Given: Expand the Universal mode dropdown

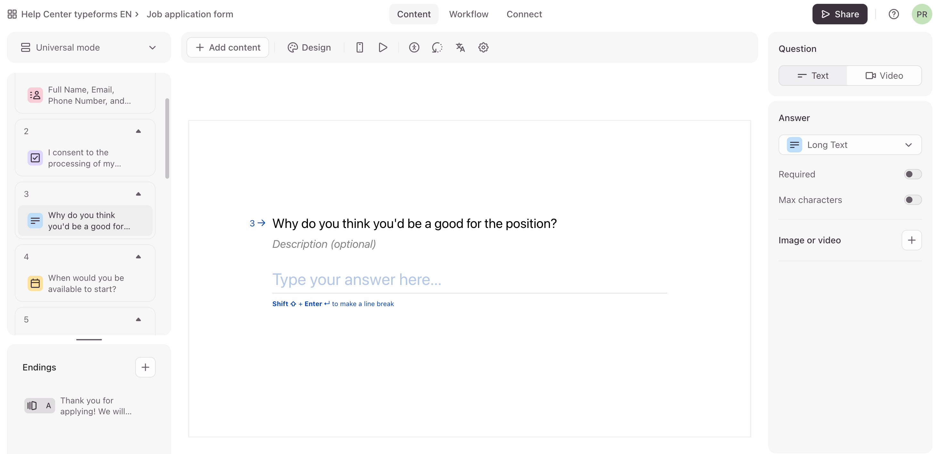Looking at the screenshot, I should [89, 47].
